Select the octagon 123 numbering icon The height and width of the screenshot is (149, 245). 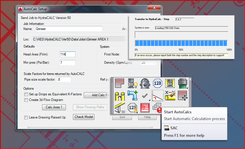[x=157, y=83]
